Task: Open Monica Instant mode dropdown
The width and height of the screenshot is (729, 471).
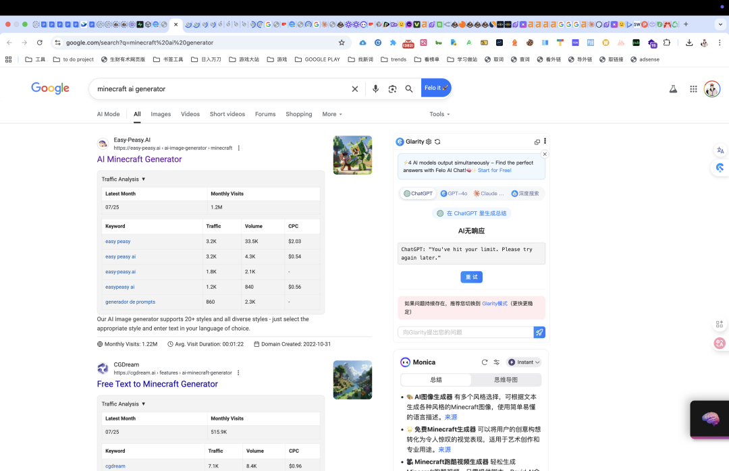Action: (524, 362)
